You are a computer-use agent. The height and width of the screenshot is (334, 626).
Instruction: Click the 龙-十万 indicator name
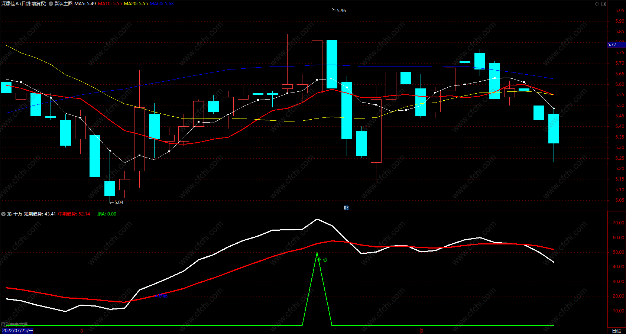coord(14,214)
